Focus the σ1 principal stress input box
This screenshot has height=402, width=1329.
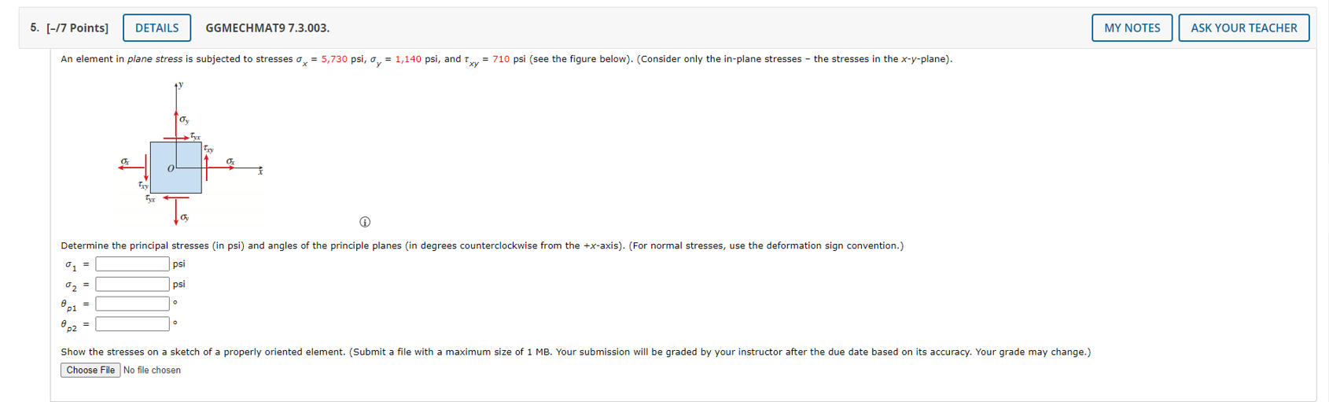(x=132, y=264)
